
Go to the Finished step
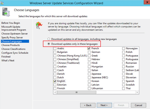coord(6,56)
